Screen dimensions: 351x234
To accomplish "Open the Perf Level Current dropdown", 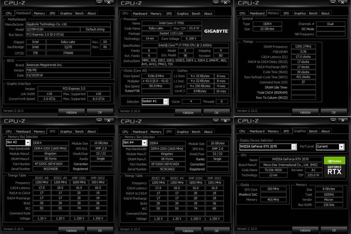I will (x=341, y=147).
